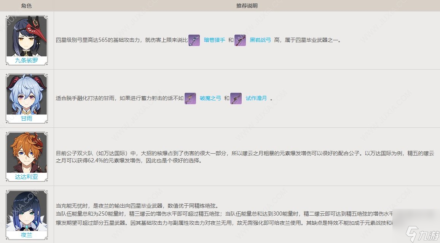
Task: Click the text 目前公子双火队（如万达国际）中
Action: tap(96, 153)
